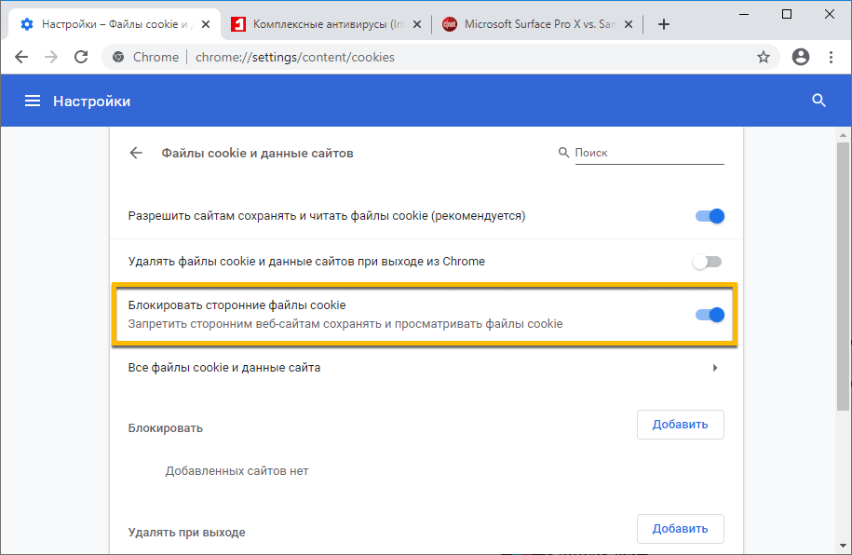Click the profile avatar icon
Screen dimensions: 852x555
800,57
